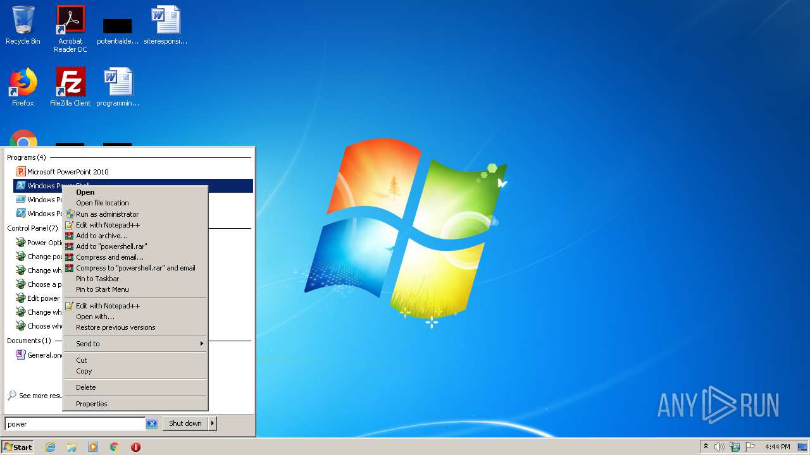Viewport: 810px width, 455px height.
Task: Select the programmin... Word document icon
Action: click(118, 87)
